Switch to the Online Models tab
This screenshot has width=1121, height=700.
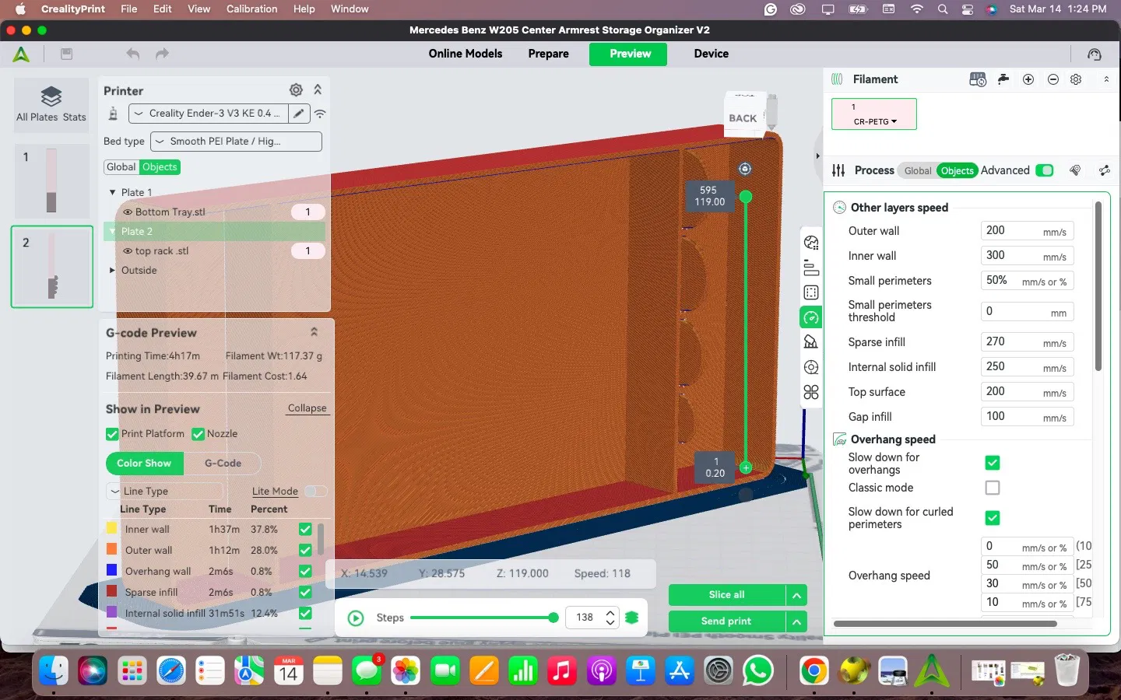point(466,54)
